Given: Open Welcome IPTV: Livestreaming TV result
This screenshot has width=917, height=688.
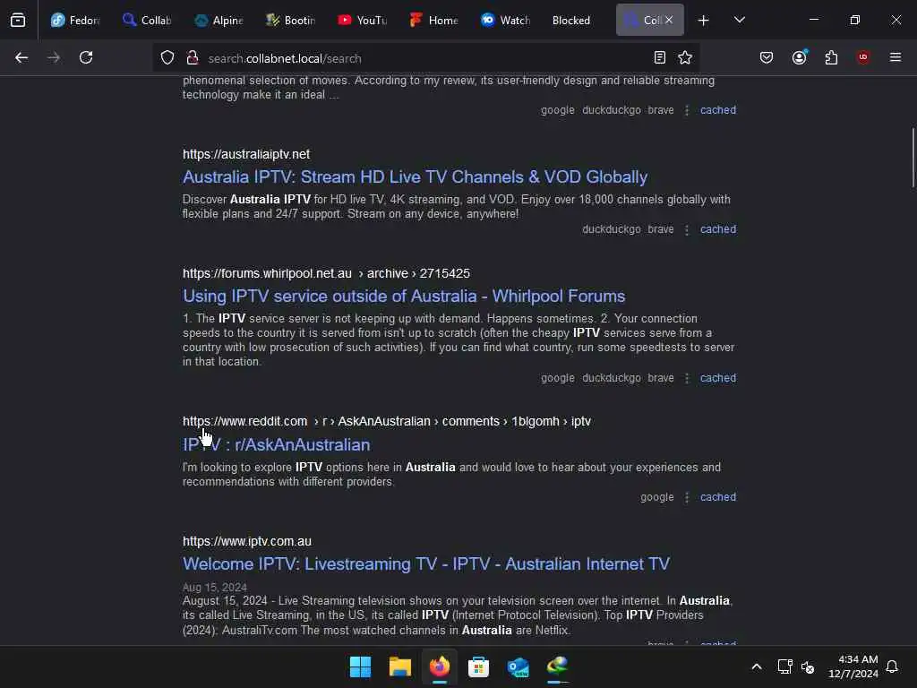Looking at the screenshot, I should coord(425,564).
